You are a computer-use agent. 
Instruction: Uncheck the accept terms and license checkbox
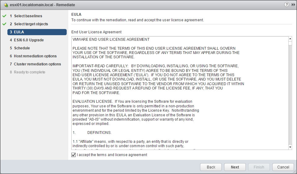pos(73,155)
